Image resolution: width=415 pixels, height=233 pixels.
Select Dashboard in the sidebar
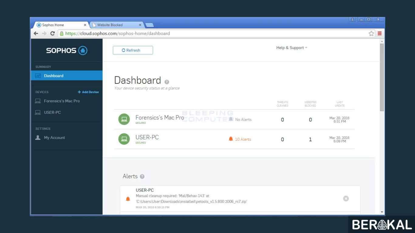click(67, 76)
